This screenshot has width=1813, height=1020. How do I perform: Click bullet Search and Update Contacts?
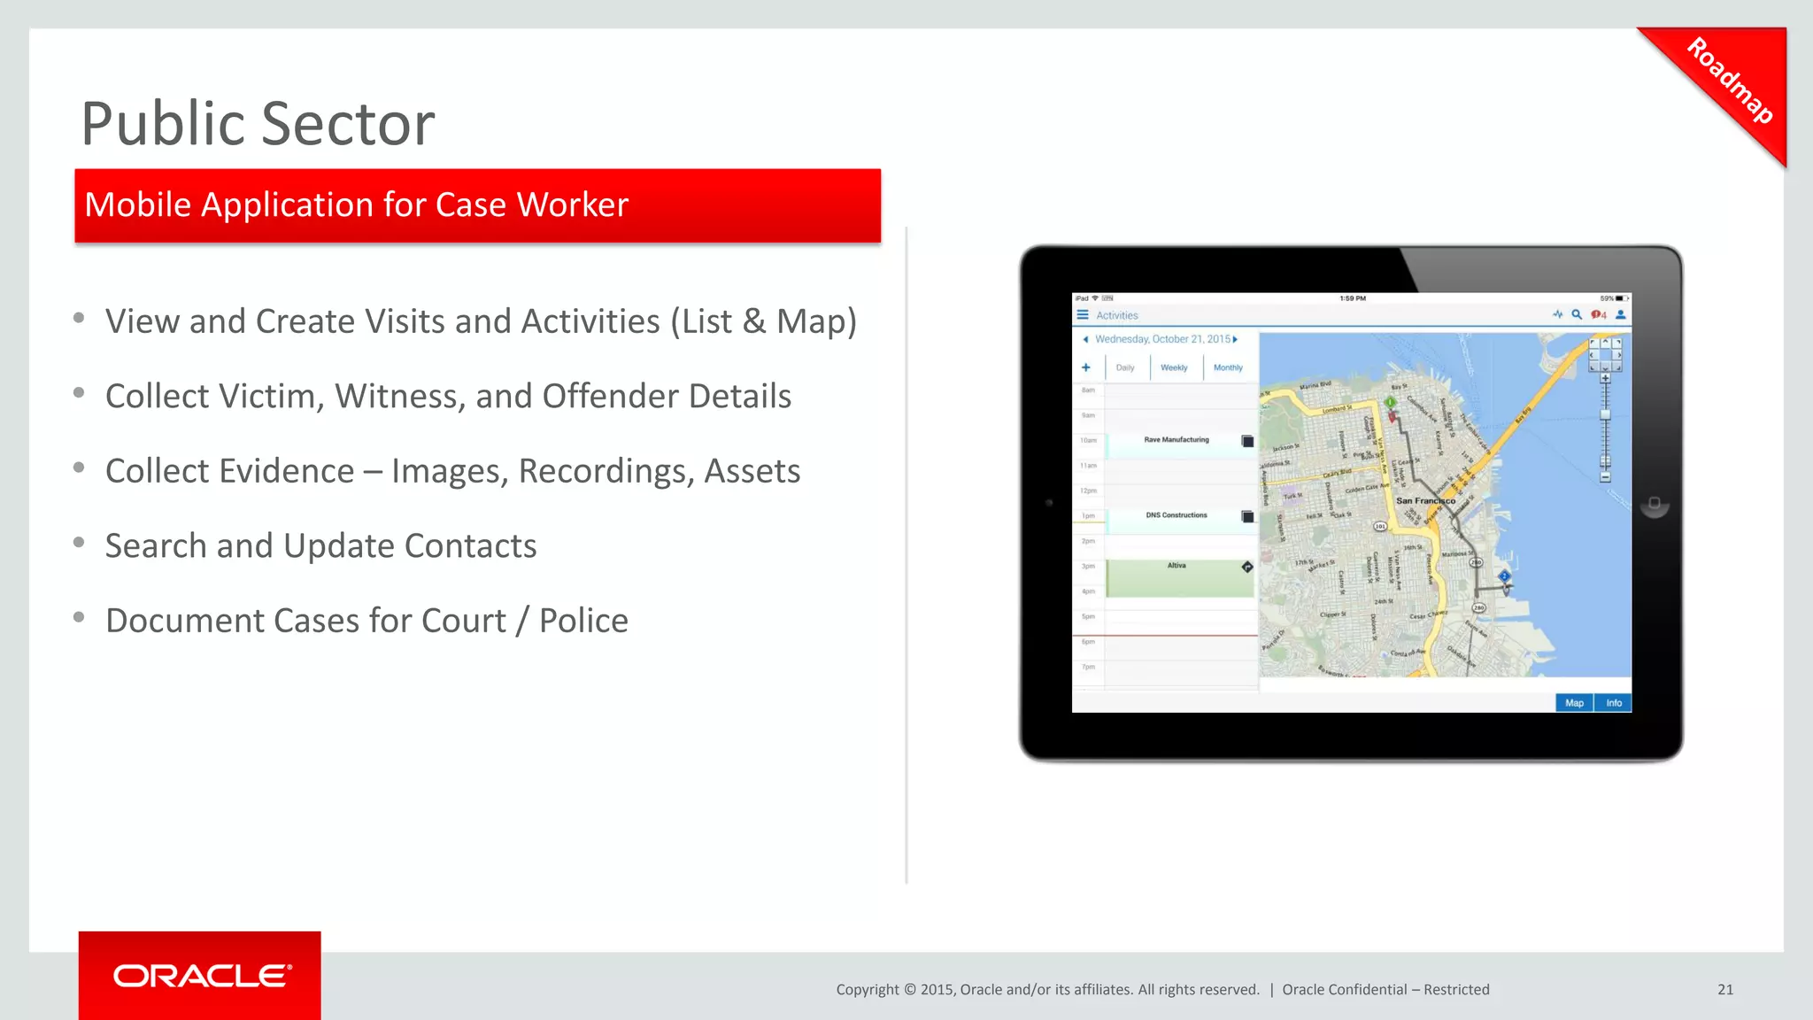click(320, 546)
